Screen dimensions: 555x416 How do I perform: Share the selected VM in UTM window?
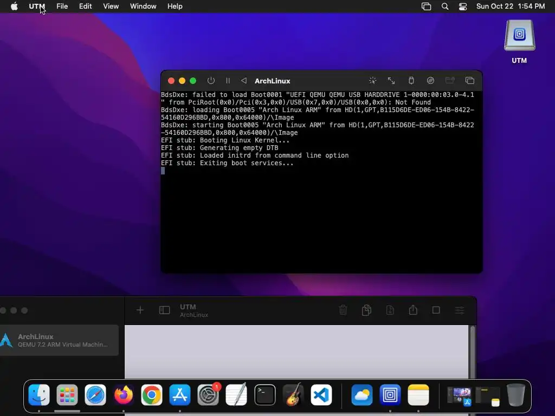tap(413, 310)
